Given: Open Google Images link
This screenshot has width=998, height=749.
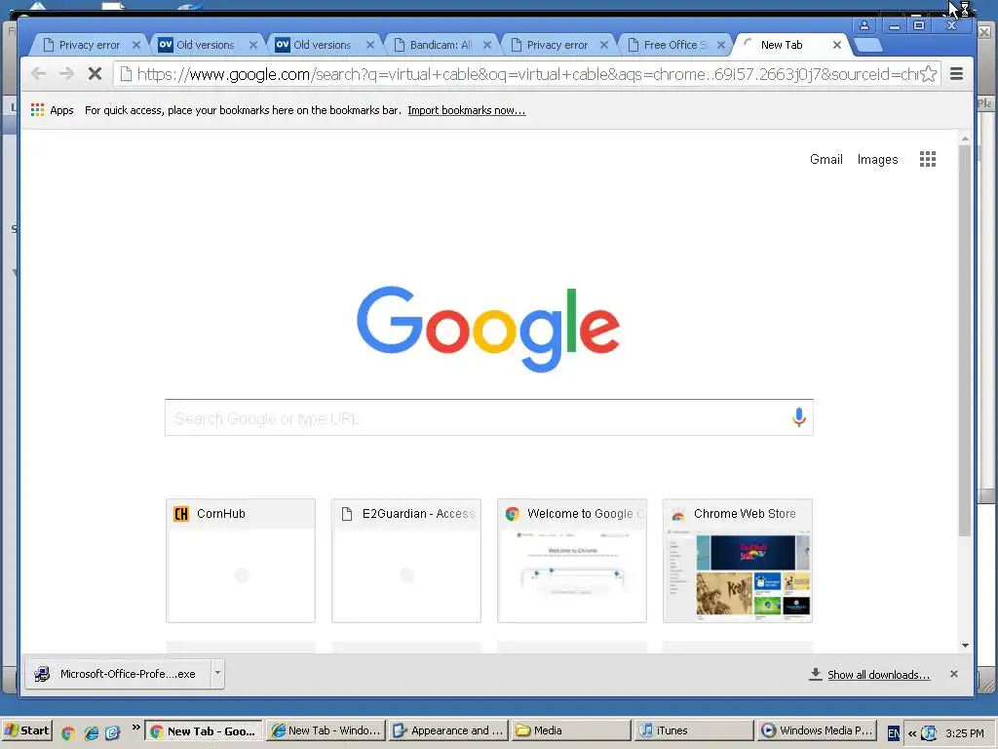Looking at the screenshot, I should point(877,159).
